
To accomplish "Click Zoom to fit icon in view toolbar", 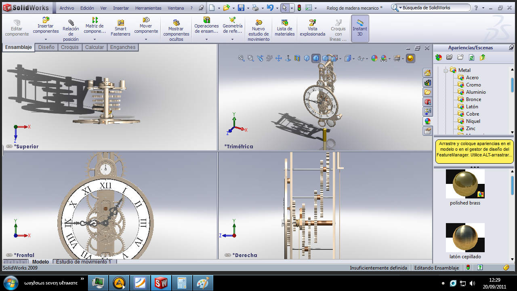I will click(242, 58).
